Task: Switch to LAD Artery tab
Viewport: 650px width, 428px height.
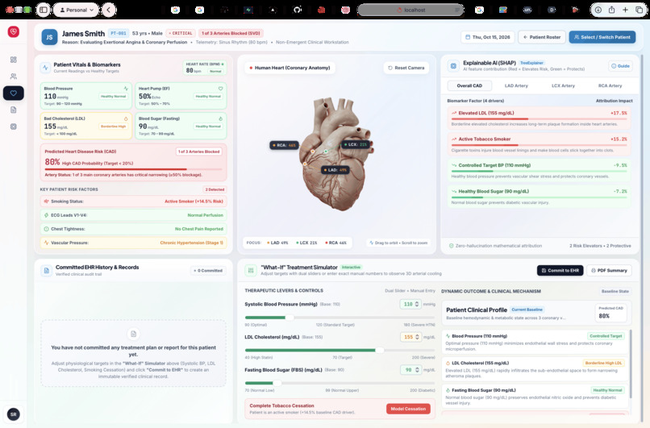Action: point(516,85)
